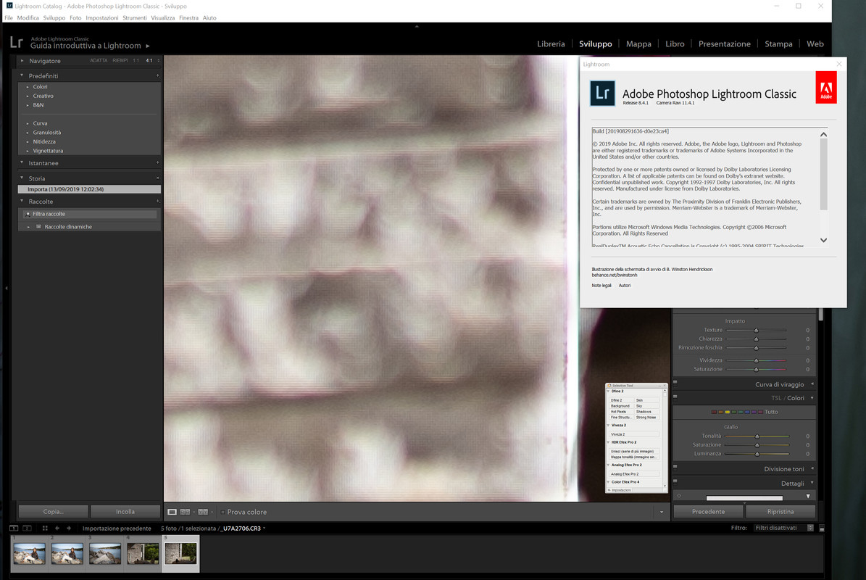Adjust the Vividezza slider handle
The height and width of the screenshot is (580, 866).
pos(756,361)
